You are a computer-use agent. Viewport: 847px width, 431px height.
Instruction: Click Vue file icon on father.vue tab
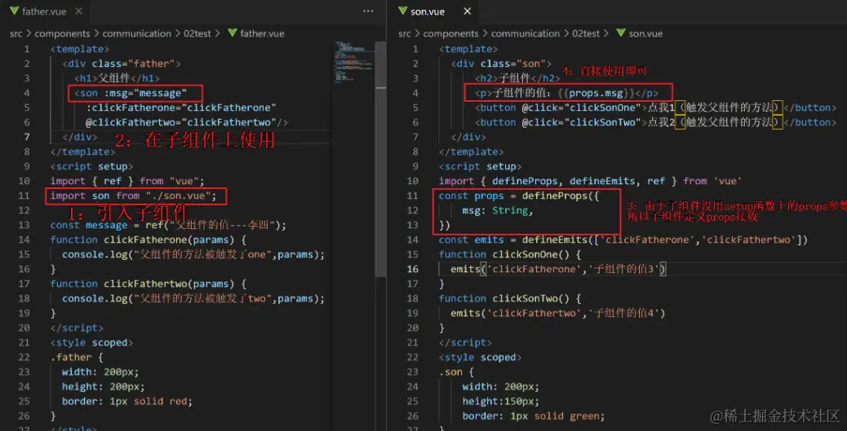[15, 11]
